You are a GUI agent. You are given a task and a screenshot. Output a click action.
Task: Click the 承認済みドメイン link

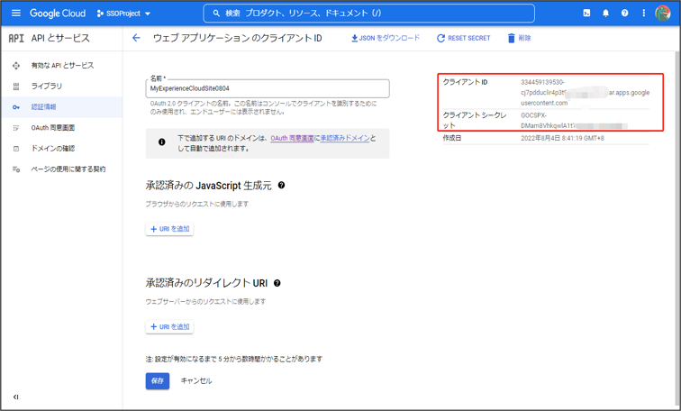tap(344, 139)
